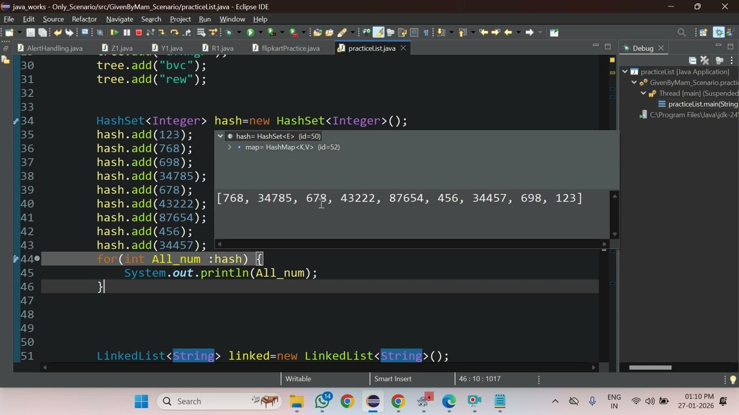Open the Run launch dropdown arrow
This screenshot has height=415, width=739.
pyautogui.click(x=260, y=32)
